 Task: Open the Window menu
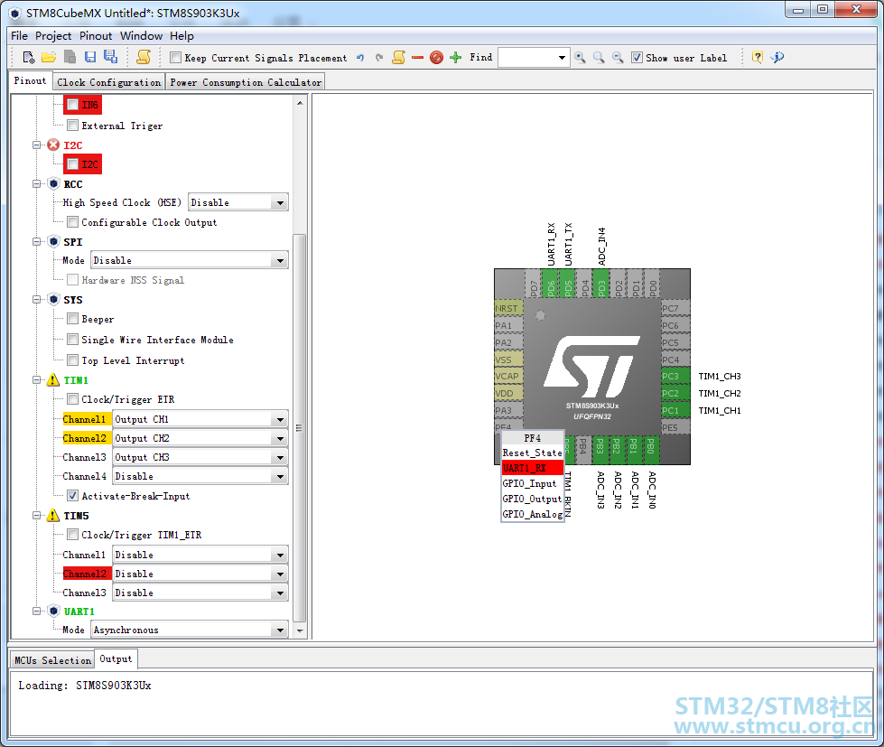coord(141,35)
